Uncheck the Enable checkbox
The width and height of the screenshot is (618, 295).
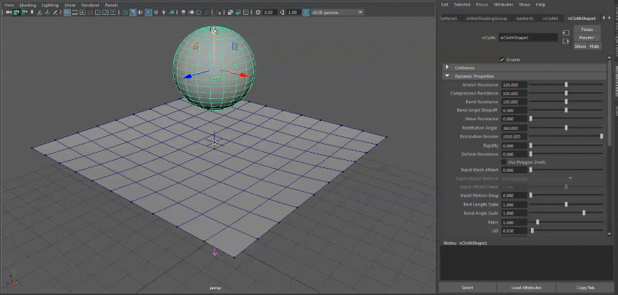502,60
